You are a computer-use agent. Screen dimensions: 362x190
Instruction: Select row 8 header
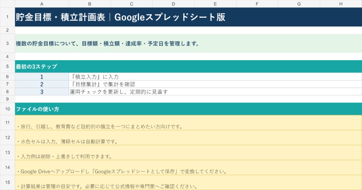coord(7,92)
